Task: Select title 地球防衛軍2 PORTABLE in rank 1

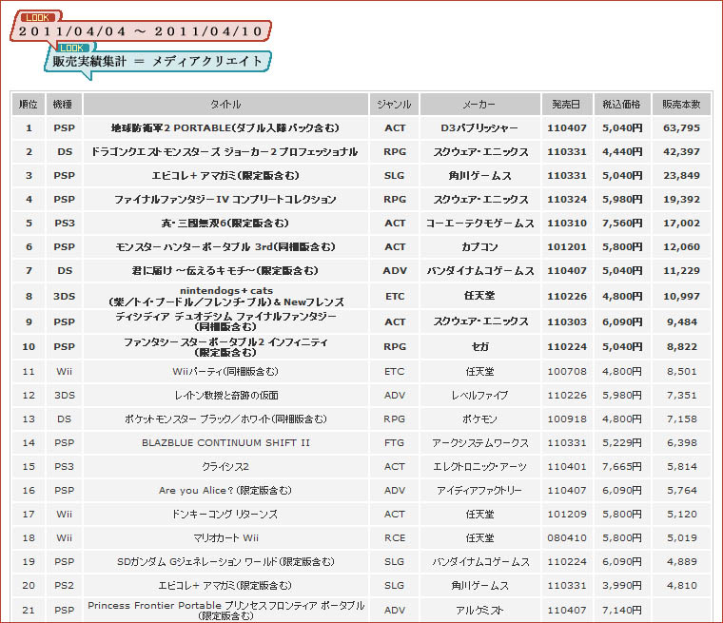Action: click(225, 127)
